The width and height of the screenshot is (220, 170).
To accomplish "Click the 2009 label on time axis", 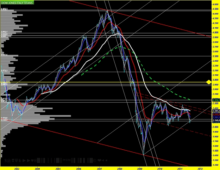I will pyautogui.click(x=140, y=169).
